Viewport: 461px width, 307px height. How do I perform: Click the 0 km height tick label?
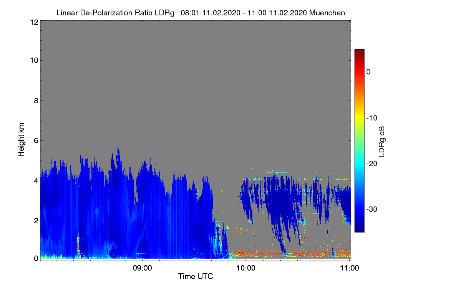[x=36, y=258]
